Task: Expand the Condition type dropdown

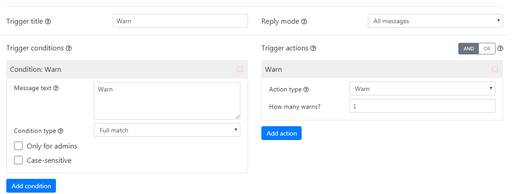Action: point(167,130)
